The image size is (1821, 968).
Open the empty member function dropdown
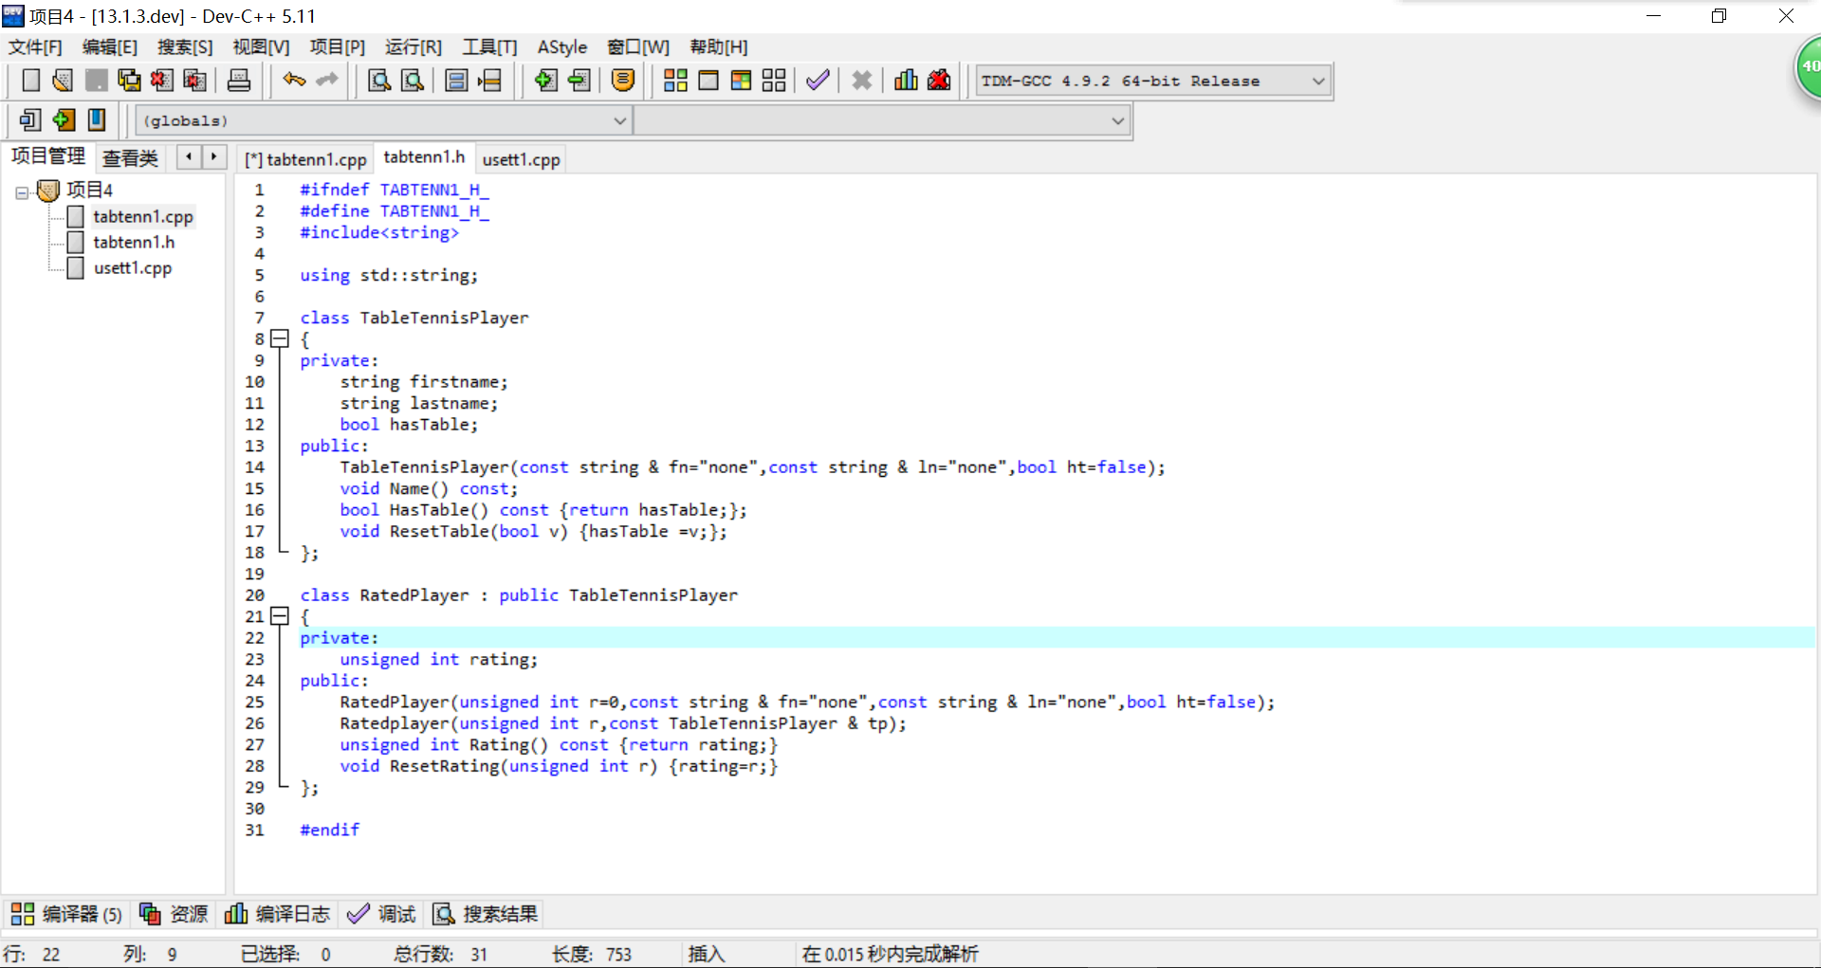tap(881, 120)
